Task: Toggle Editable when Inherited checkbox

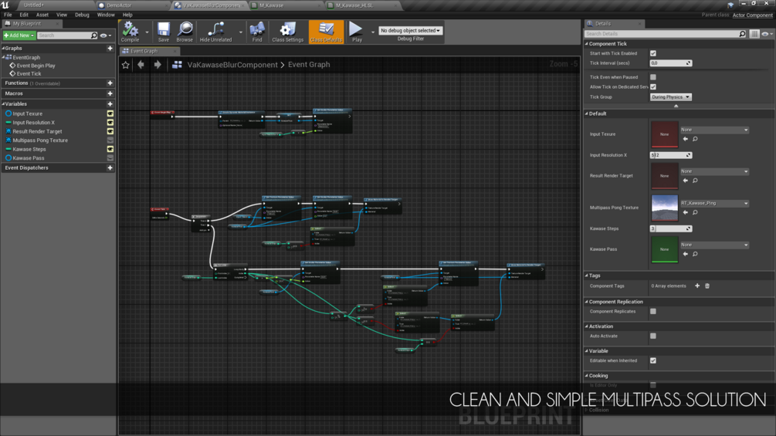Action: tap(653, 361)
